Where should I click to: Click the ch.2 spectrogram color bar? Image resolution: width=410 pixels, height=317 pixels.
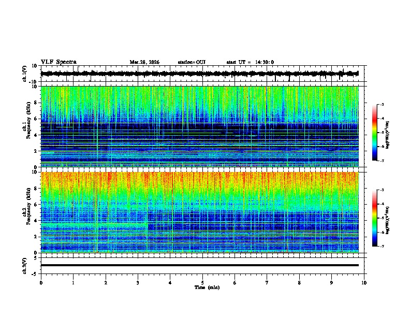point(375,218)
